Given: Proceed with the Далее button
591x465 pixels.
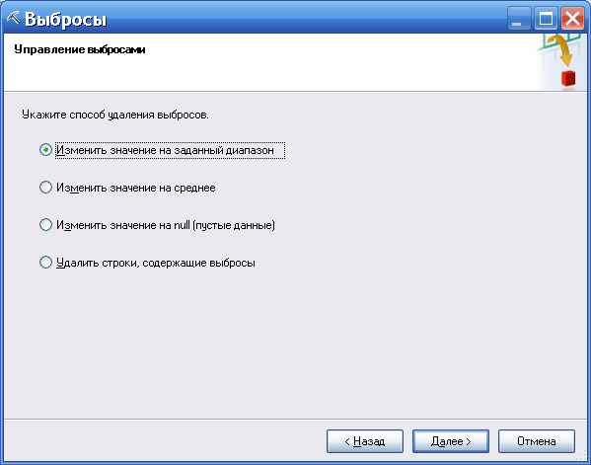Looking at the screenshot, I should point(451,441).
